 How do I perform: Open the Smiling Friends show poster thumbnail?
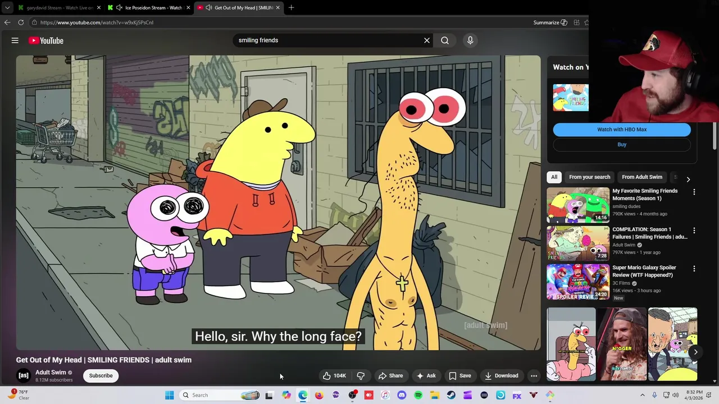(x=571, y=98)
